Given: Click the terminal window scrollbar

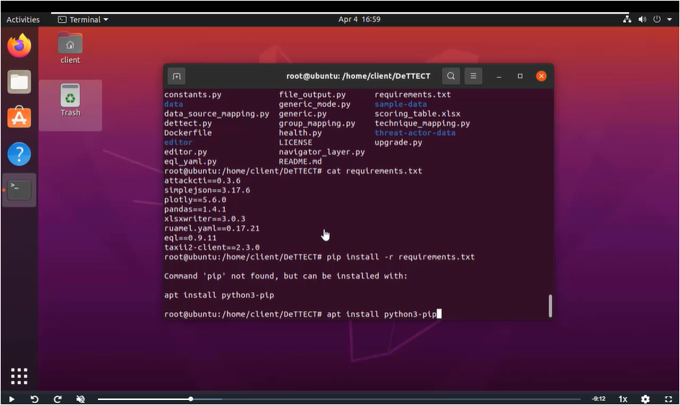Looking at the screenshot, I should (550, 306).
